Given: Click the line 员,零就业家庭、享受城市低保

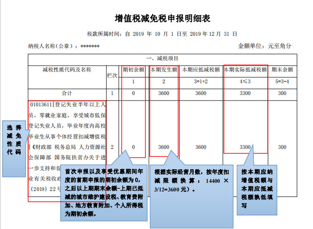Looking at the screenshot, I should (67, 115).
